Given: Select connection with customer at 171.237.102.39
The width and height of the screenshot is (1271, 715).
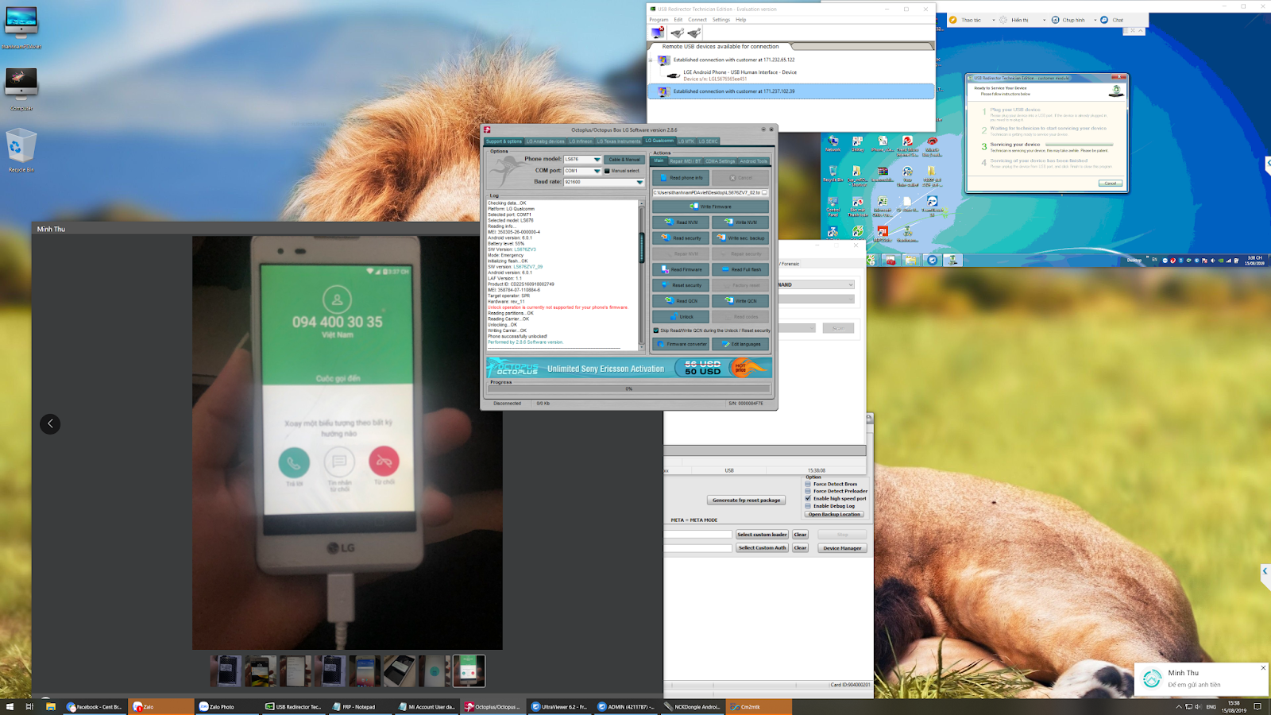Looking at the screenshot, I should click(x=791, y=91).
